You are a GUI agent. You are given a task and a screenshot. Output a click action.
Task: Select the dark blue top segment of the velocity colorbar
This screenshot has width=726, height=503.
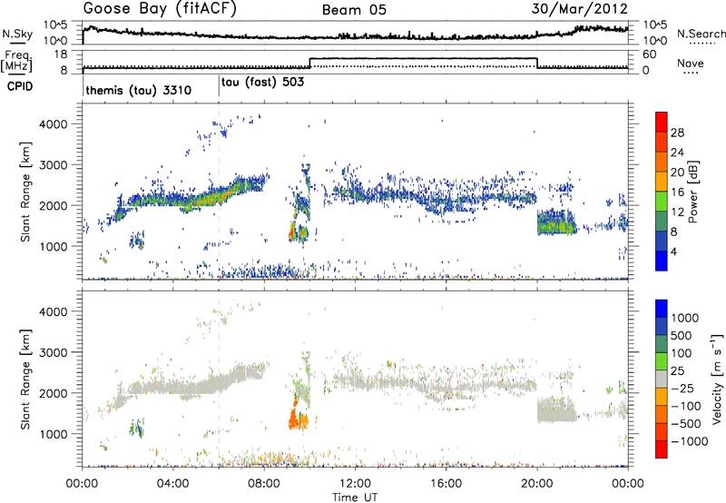pos(662,309)
